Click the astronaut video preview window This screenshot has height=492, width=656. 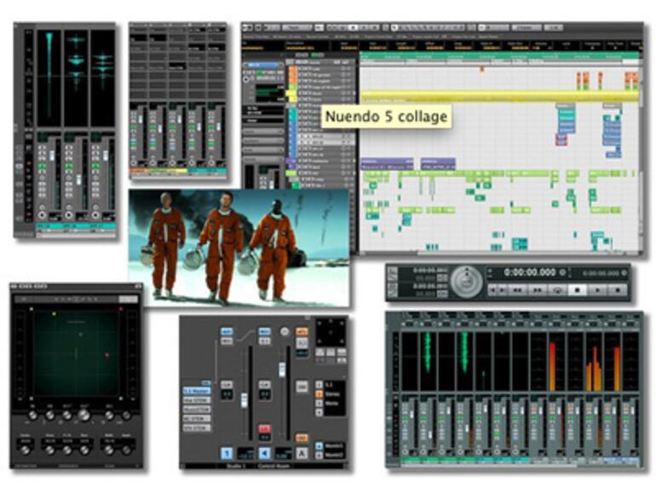point(239,245)
